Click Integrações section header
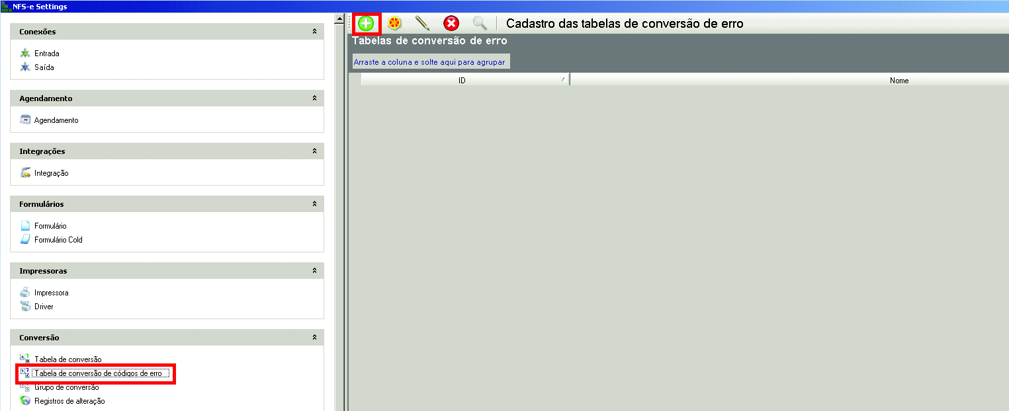 tap(167, 151)
